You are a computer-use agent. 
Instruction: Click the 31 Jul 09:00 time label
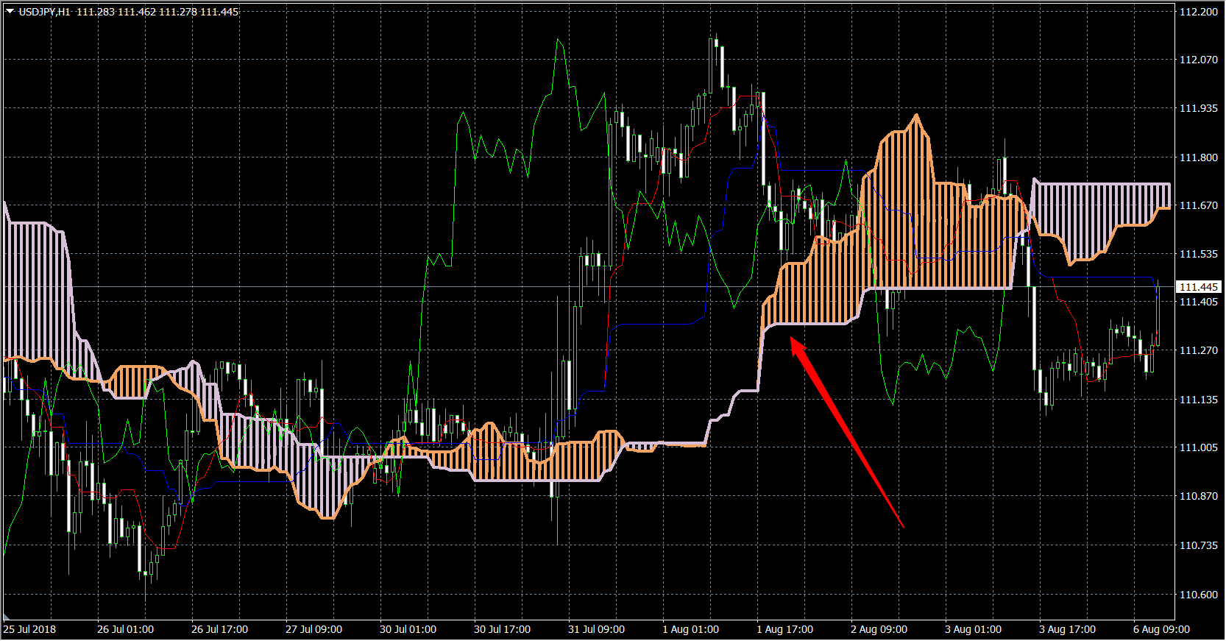[x=596, y=629]
